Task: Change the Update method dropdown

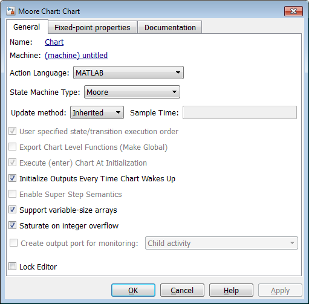Action: pos(97,112)
